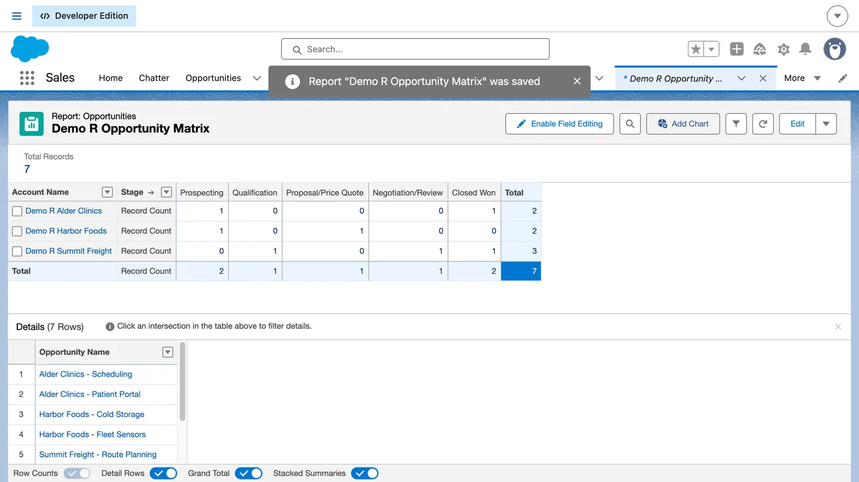
Task: Check the Demo R Alder Clinics checkbox
Action: pyautogui.click(x=17, y=211)
